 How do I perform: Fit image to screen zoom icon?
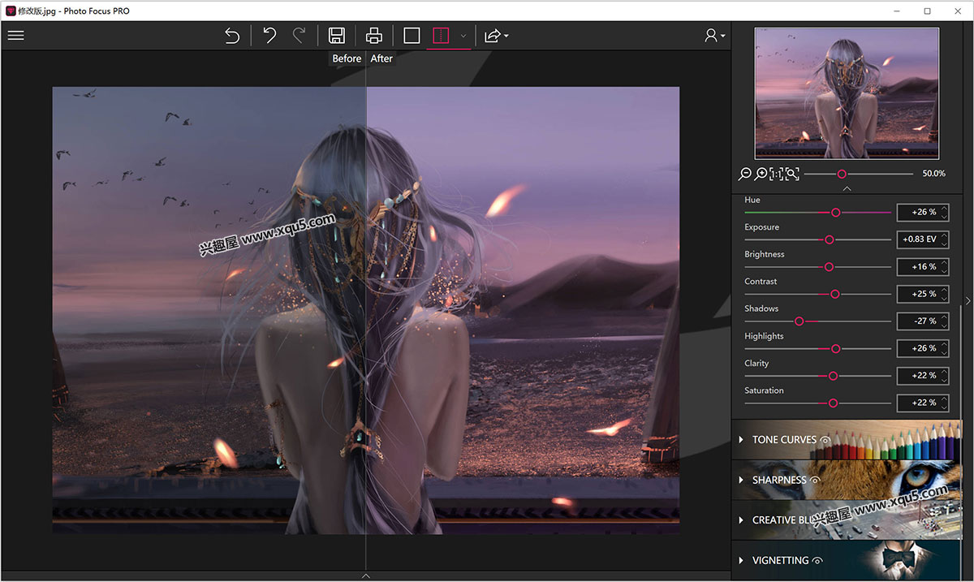click(792, 174)
